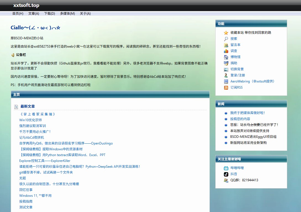Click the document icon beside 最新文章
301x212 pixels.
[x=16, y=107]
